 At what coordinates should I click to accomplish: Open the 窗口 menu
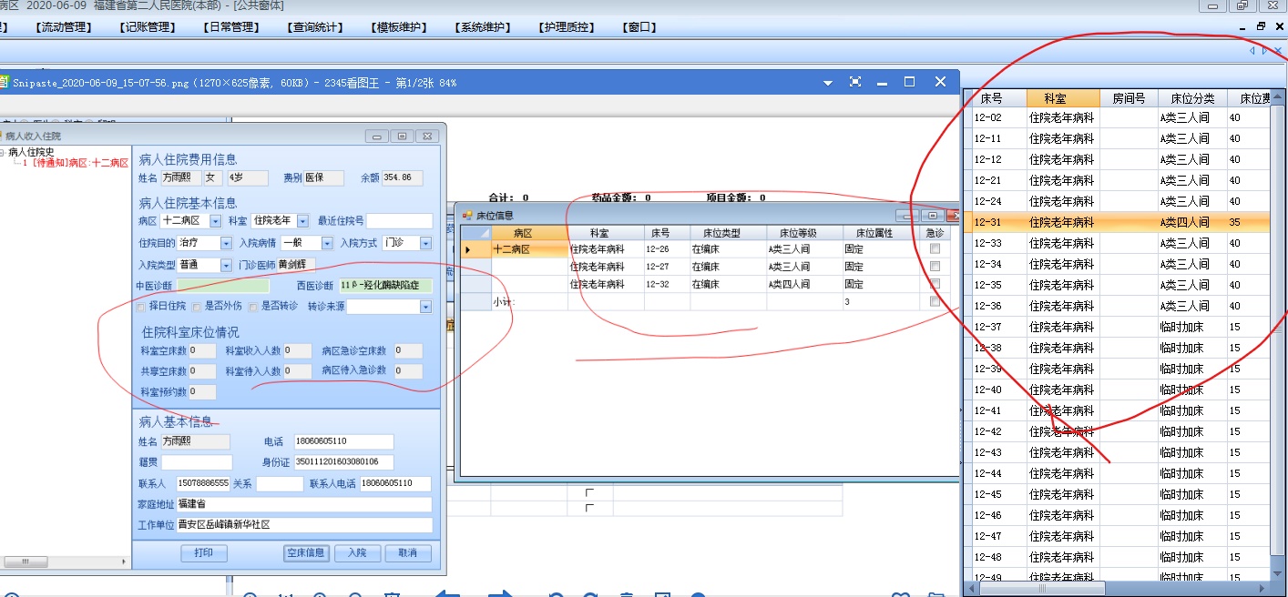640,27
